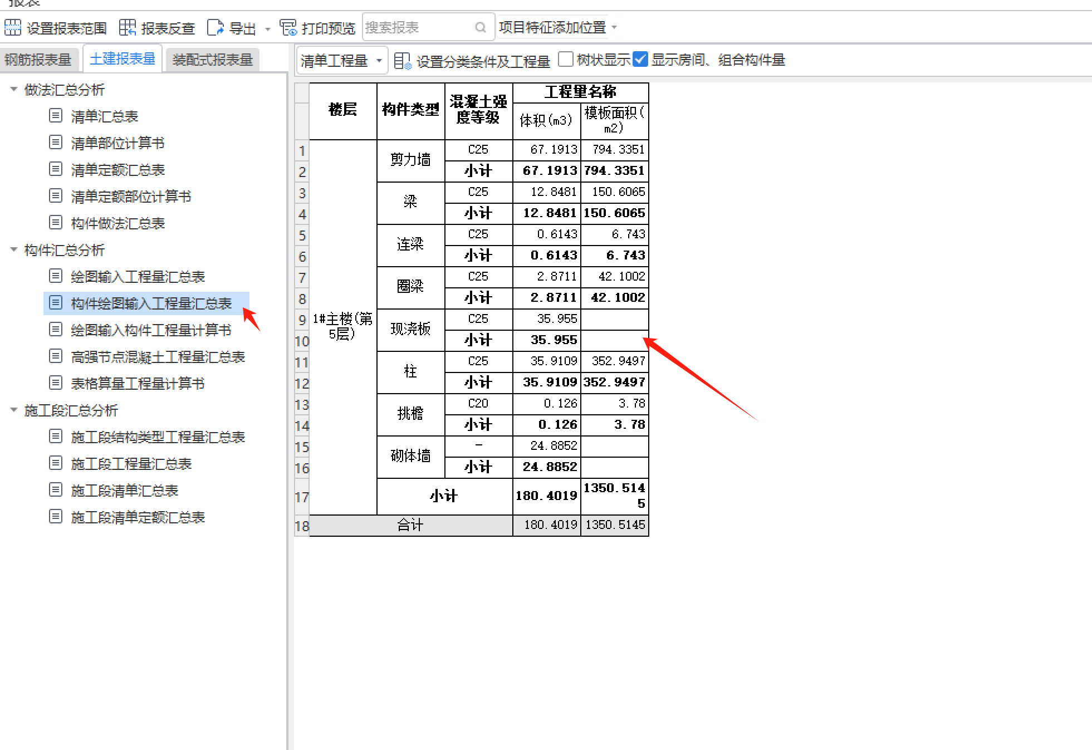
Task: Open the 导出 dropdown arrow
Action: pyautogui.click(x=268, y=28)
